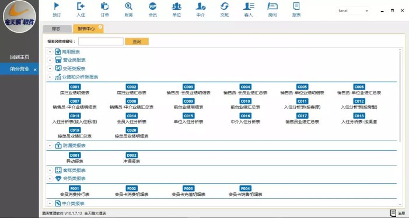The width and height of the screenshot is (409, 218).
Task: Open report C010 前台业绩汇总表
Action: (x=246, y=104)
